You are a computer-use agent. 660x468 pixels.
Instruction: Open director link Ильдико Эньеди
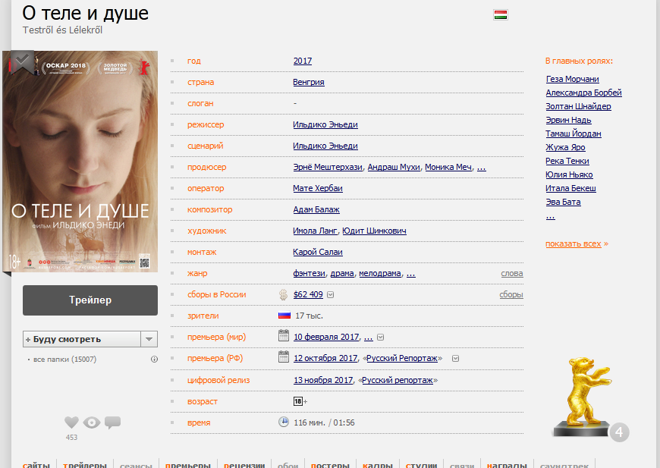(x=325, y=124)
